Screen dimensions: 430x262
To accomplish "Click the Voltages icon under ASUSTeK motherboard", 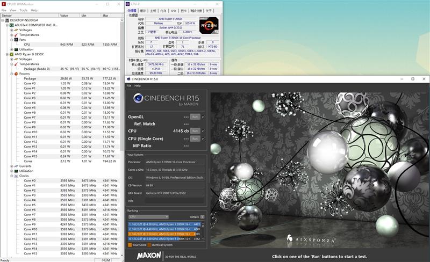I will pyautogui.click(x=16, y=30).
